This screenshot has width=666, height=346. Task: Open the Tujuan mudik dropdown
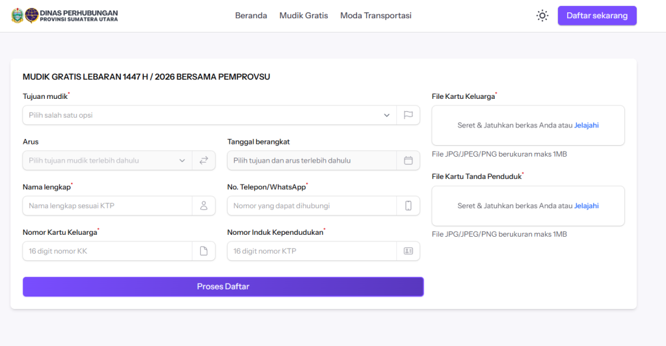click(208, 115)
